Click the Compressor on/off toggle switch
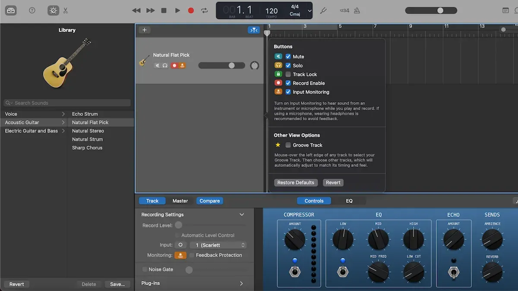This screenshot has height=291, width=518. click(295, 272)
